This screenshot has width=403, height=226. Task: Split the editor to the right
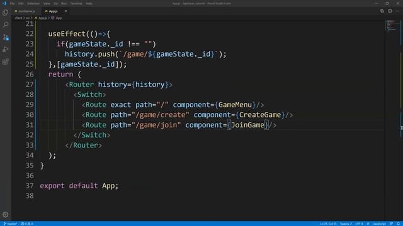coord(390,11)
